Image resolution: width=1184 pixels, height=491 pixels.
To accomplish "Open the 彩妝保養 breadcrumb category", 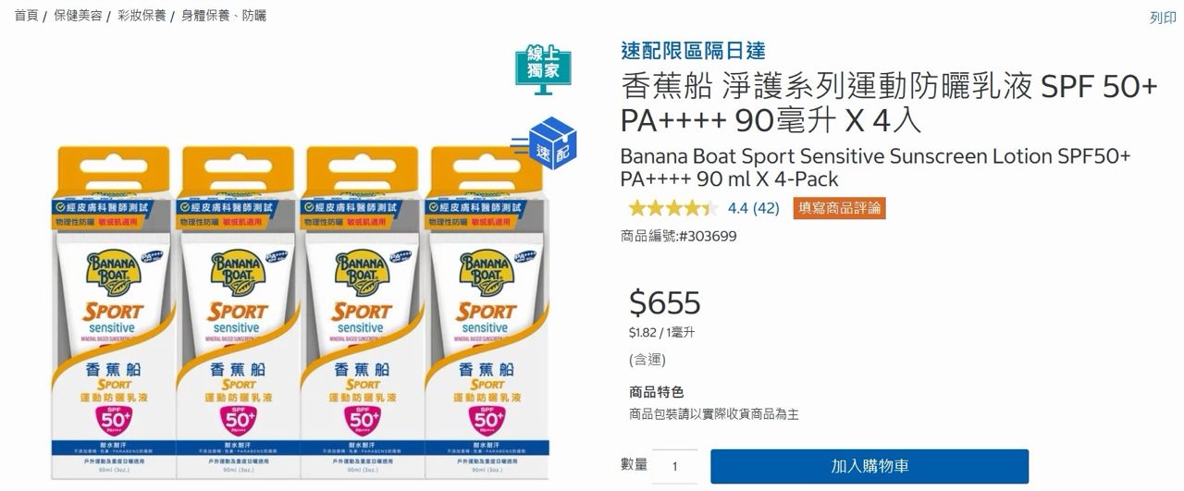I will coord(141,16).
